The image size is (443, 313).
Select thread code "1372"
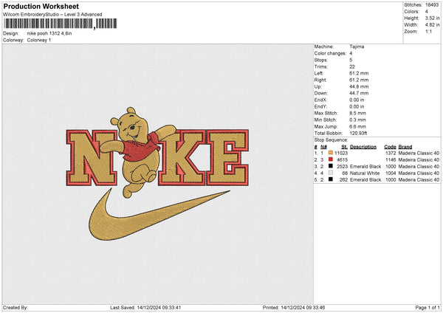click(391, 153)
